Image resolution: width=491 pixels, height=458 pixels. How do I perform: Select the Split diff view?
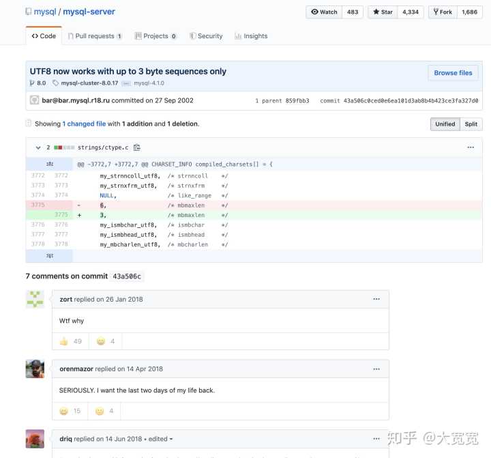(x=471, y=124)
